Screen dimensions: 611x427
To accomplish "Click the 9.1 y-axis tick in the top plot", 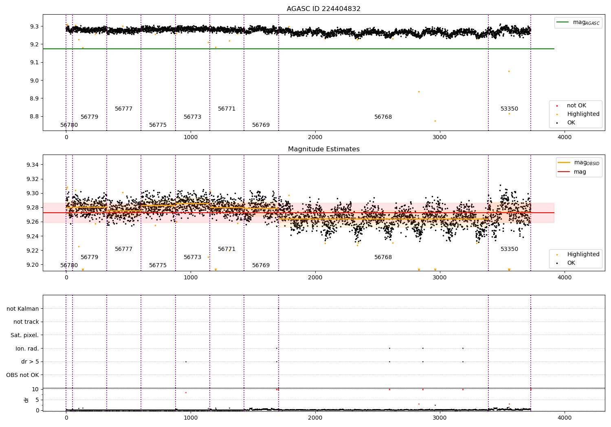I will point(34,62).
